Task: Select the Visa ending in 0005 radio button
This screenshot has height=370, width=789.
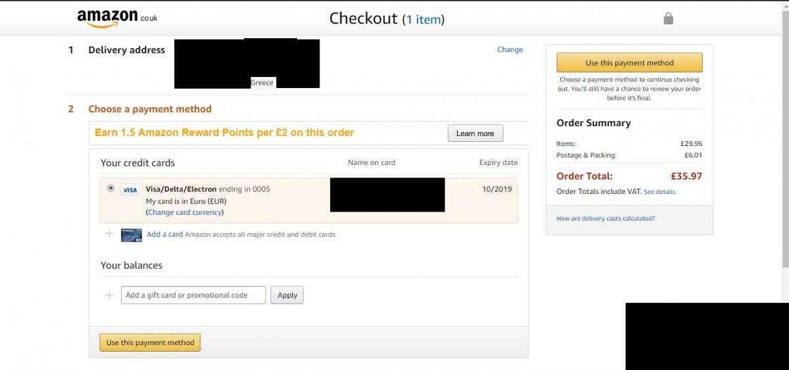Action: coord(110,188)
